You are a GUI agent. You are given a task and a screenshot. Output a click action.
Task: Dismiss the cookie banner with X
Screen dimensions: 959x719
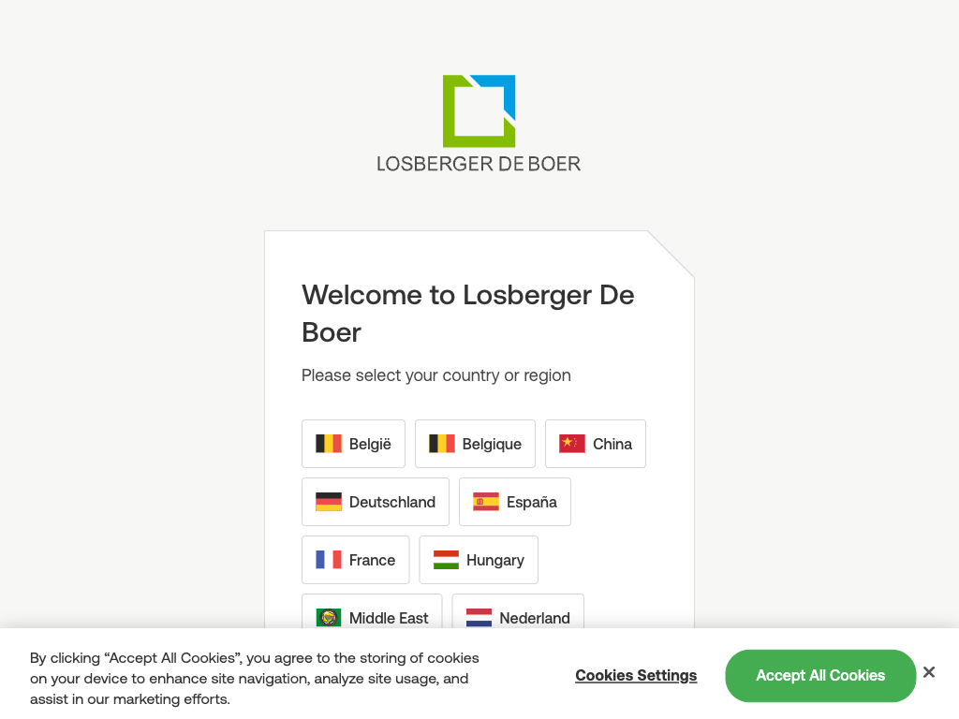928,672
